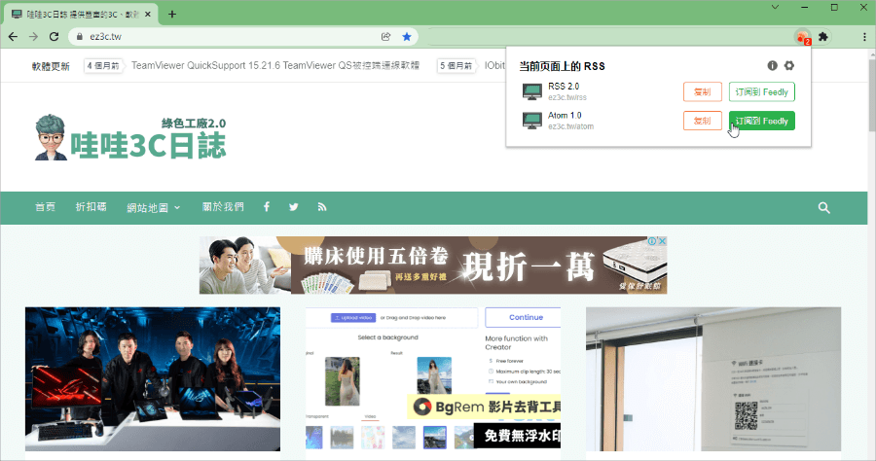Open the Chrome three-dot menu
876x461 pixels.
[864, 36]
